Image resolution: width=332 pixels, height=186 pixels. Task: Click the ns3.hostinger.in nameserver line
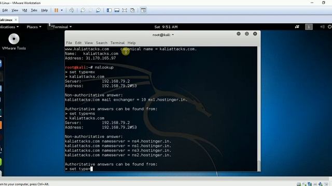tap(118, 150)
